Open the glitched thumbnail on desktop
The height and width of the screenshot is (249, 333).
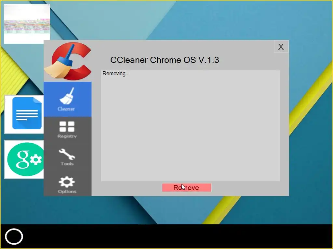click(27, 24)
